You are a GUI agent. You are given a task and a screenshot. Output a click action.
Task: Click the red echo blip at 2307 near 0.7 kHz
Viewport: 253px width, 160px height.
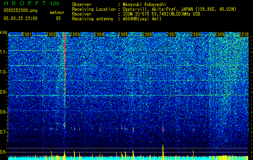click(163, 129)
